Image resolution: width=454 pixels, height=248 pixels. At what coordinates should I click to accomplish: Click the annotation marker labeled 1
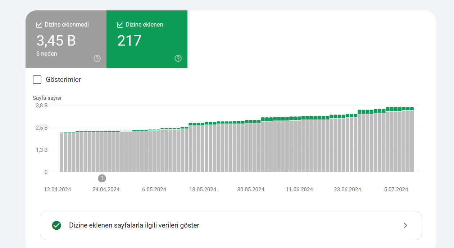coord(102,178)
